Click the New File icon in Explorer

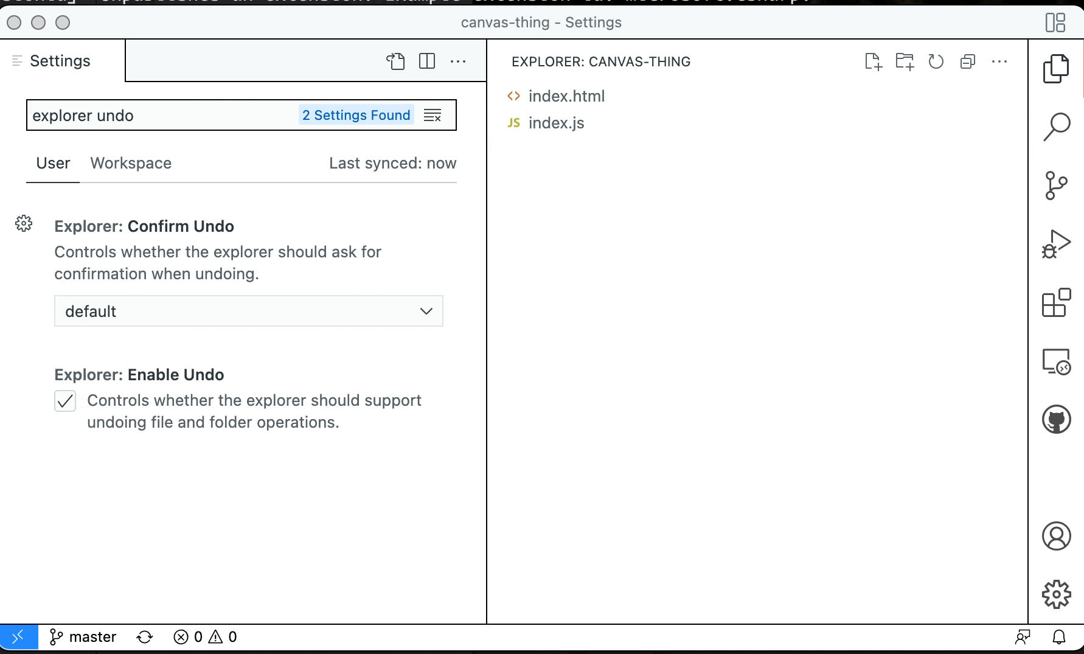[873, 61]
